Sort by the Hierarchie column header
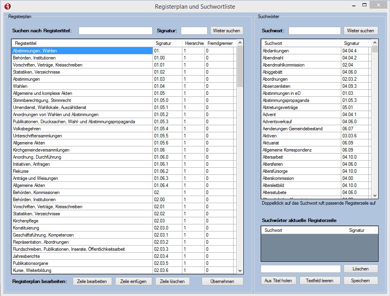This screenshot has height=296, width=390. [194, 43]
